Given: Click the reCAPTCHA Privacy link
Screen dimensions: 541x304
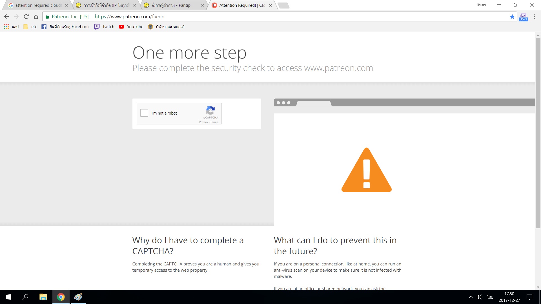Looking at the screenshot, I should pos(203,122).
